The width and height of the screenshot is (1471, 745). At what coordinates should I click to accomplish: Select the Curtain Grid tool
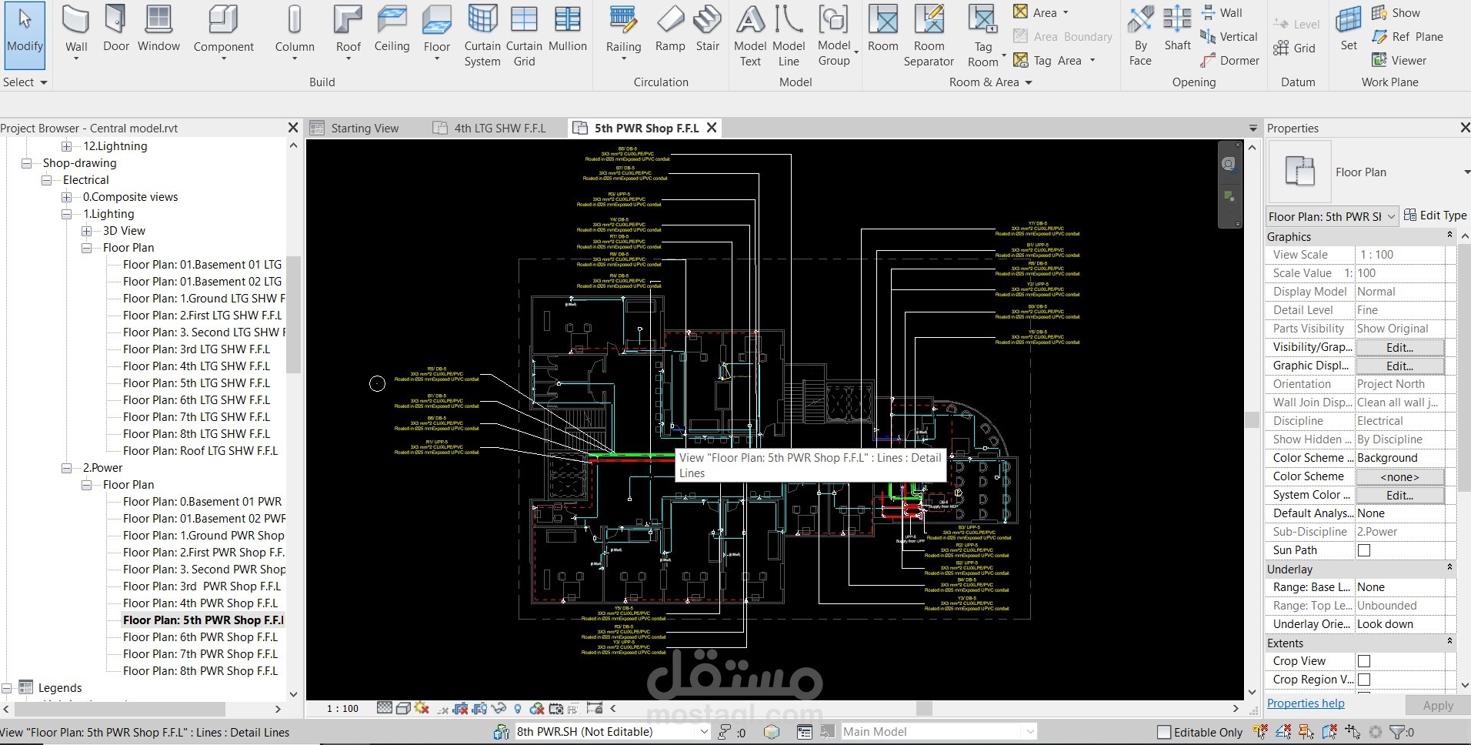524,35
